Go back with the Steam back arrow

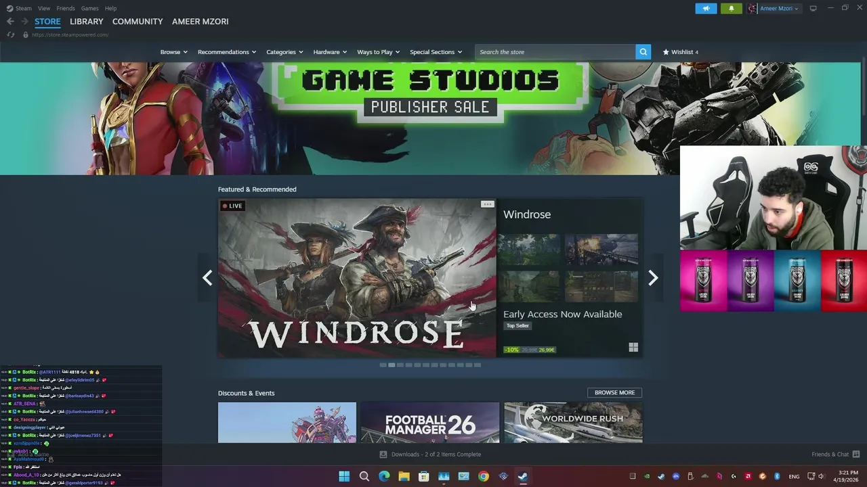[10, 22]
